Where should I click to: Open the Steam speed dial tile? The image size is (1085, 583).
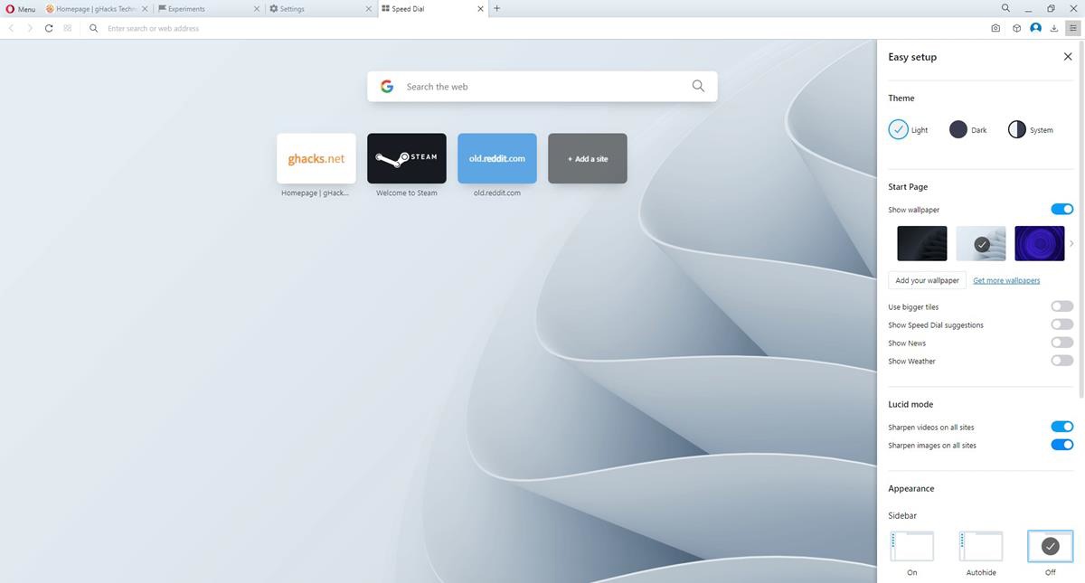[407, 158]
